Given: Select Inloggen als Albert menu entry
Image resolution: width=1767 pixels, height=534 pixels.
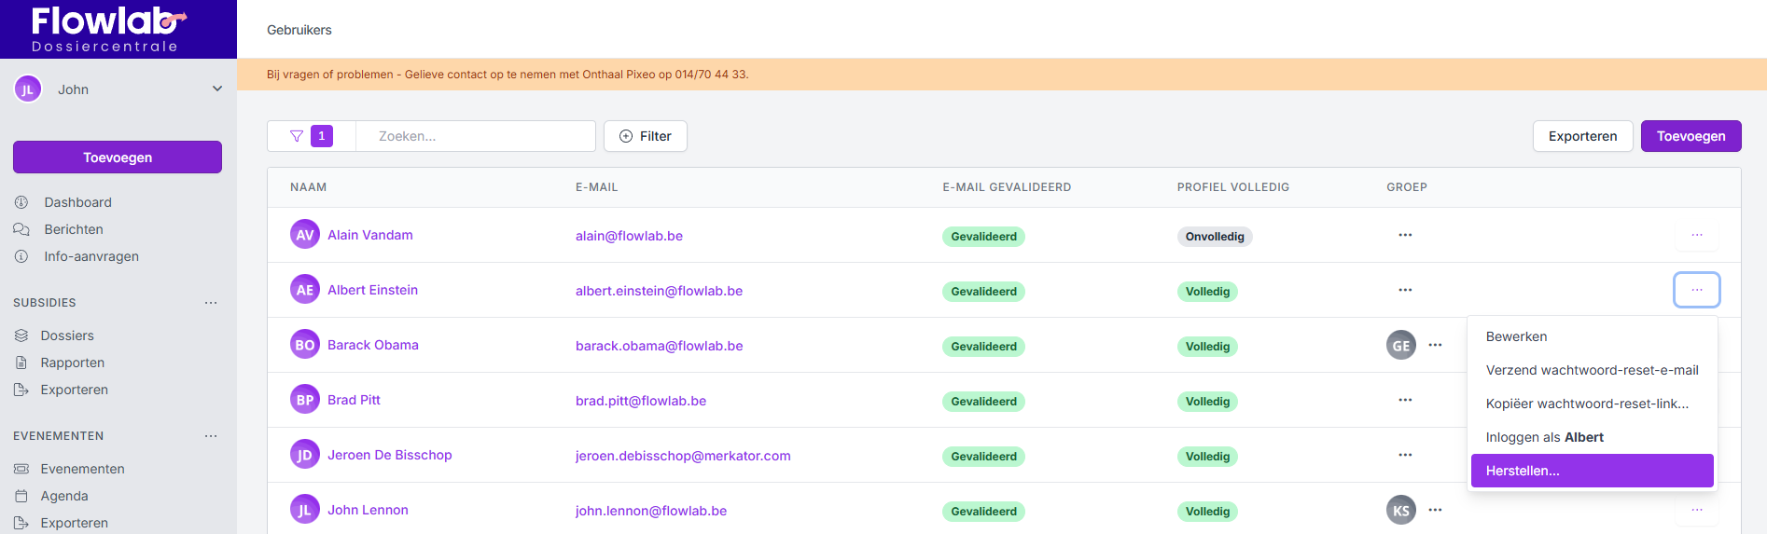Looking at the screenshot, I should [1544, 437].
